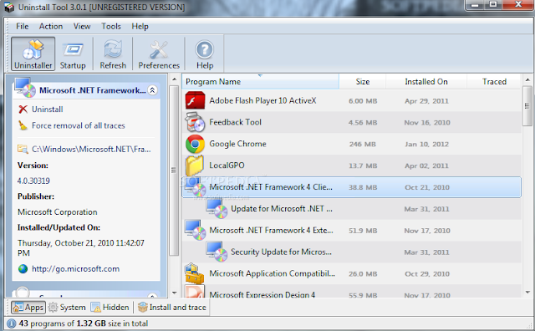Viewport: 535px width, 331px height.
Task: Sort by Size column header
Action: point(362,82)
